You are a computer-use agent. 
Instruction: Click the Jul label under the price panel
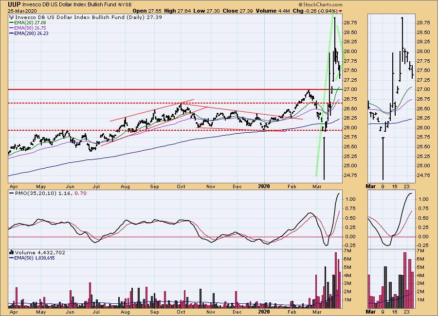(96, 186)
